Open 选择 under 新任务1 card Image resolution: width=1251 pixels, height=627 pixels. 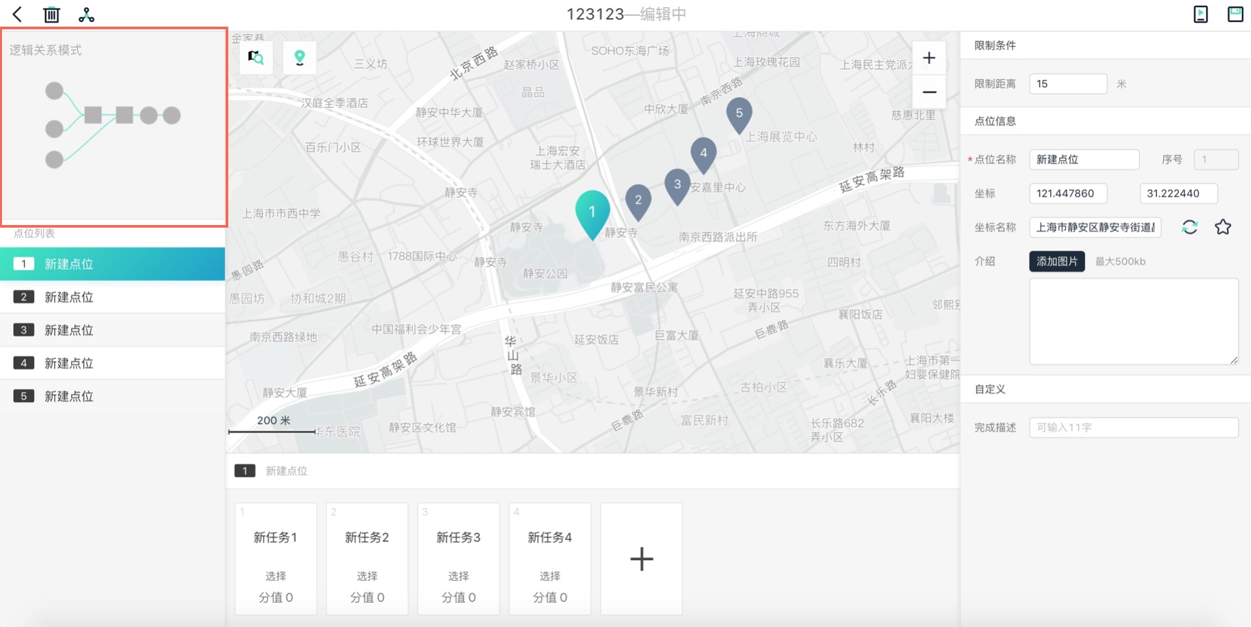click(275, 575)
